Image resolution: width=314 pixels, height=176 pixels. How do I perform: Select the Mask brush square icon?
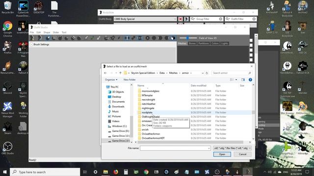54,38
